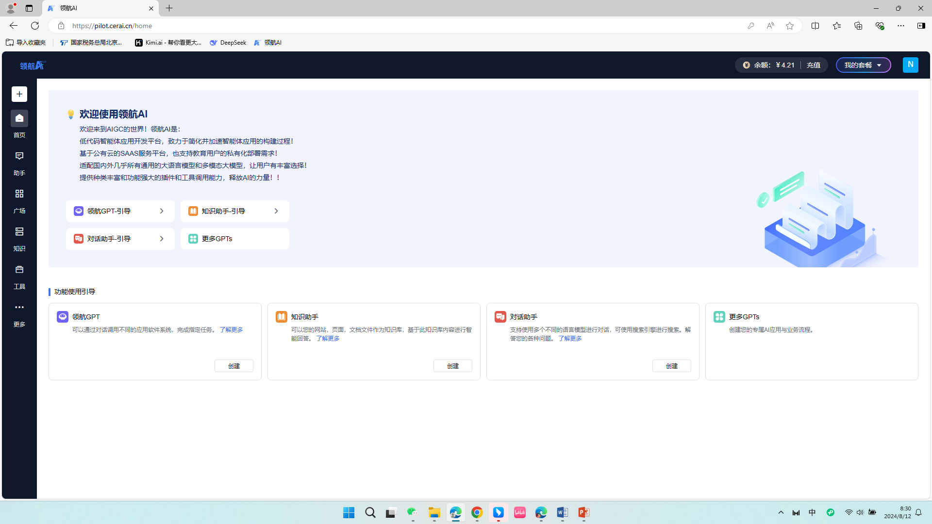Click chevron on 领航GPT-引导 button
The height and width of the screenshot is (524, 932).
(162, 211)
